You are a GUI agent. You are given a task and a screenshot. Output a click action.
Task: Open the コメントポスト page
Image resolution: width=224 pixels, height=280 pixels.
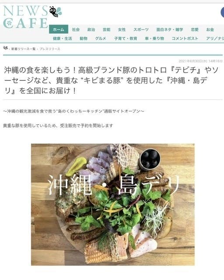(x=185, y=38)
